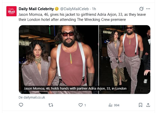Image resolution: width=158 pixels, height=113 pixels.
Task: Click the 1h post timestamp
Action: click(x=94, y=9)
